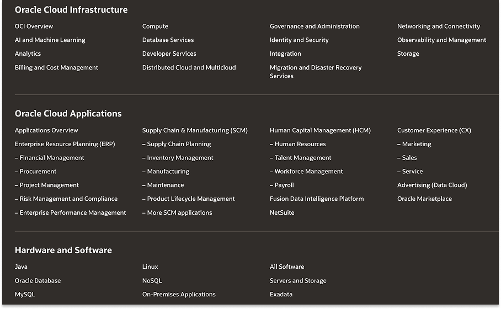
Task: Click the Oracle Cloud Infrastructure heading
Action: click(71, 9)
